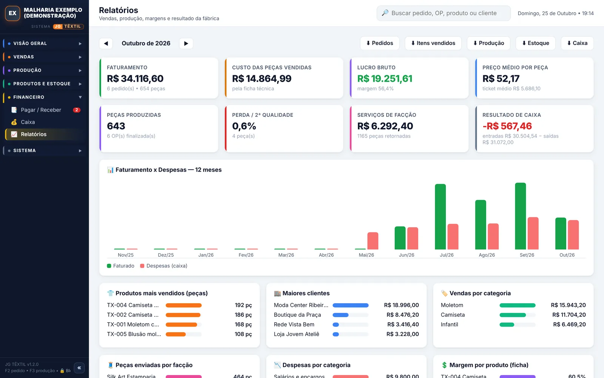The width and height of the screenshot is (604, 378).
Task: Click the EX company logo badge
Action: 12,13
